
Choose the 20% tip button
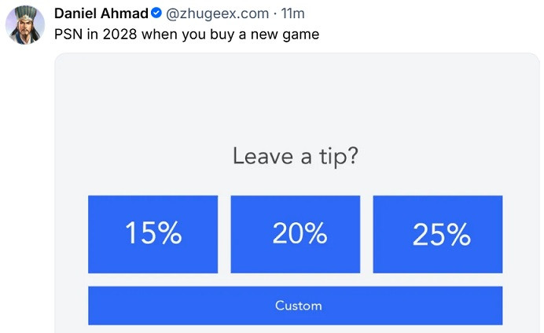pyautogui.click(x=296, y=234)
